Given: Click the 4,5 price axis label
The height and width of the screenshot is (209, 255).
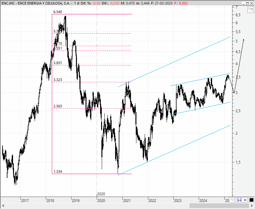Looking at the screenshot, I should pyautogui.click(x=238, y=52).
